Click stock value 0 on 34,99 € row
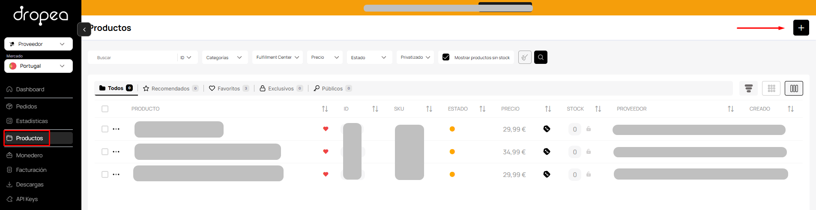The image size is (816, 210). 575,152
